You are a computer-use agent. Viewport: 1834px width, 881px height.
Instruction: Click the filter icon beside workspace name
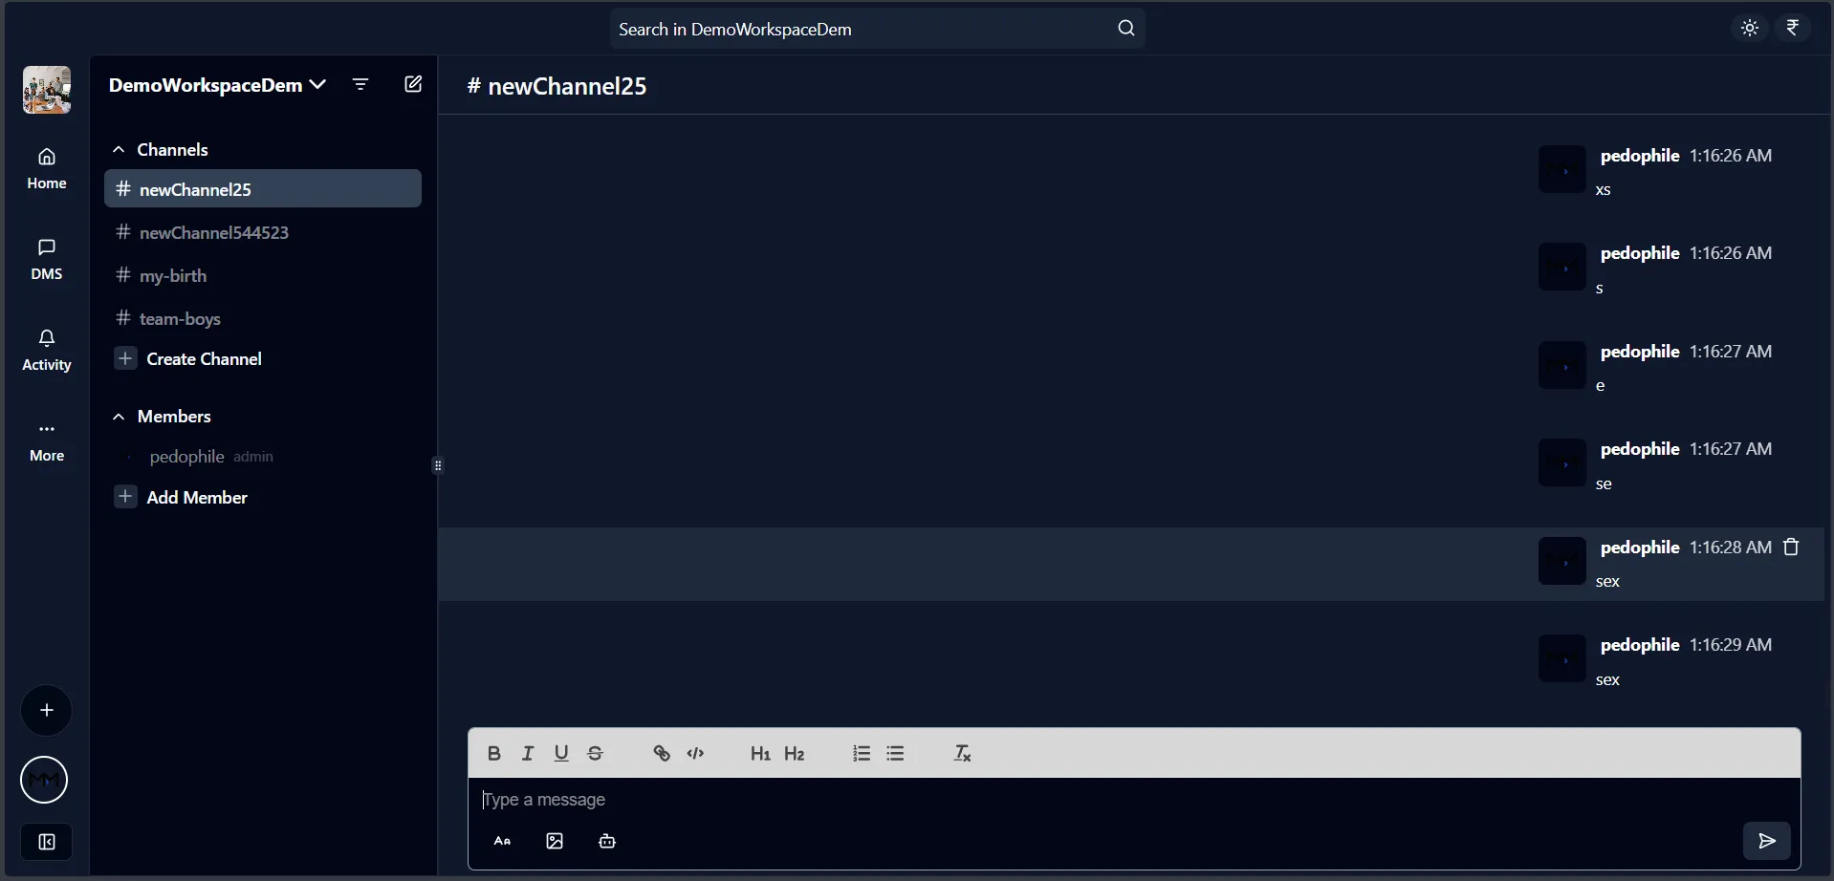(x=360, y=85)
